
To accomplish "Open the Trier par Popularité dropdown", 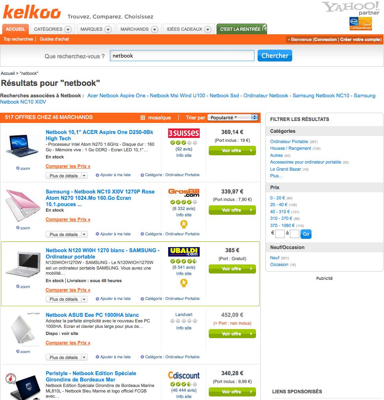I will (233, 117).
